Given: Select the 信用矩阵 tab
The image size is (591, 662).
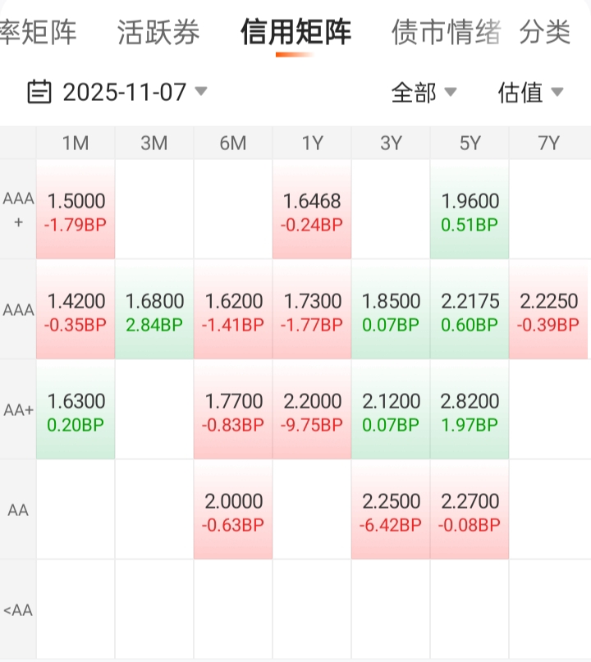Looking at the screenshot, I should [295, 33].
